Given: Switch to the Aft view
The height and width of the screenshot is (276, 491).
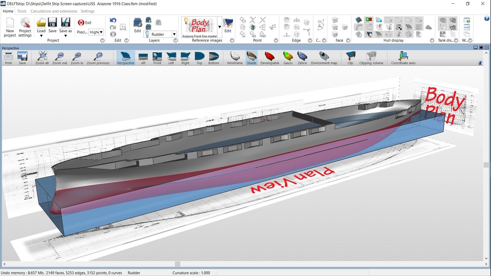Looking at the screenshot, I should tap(143, 58).
